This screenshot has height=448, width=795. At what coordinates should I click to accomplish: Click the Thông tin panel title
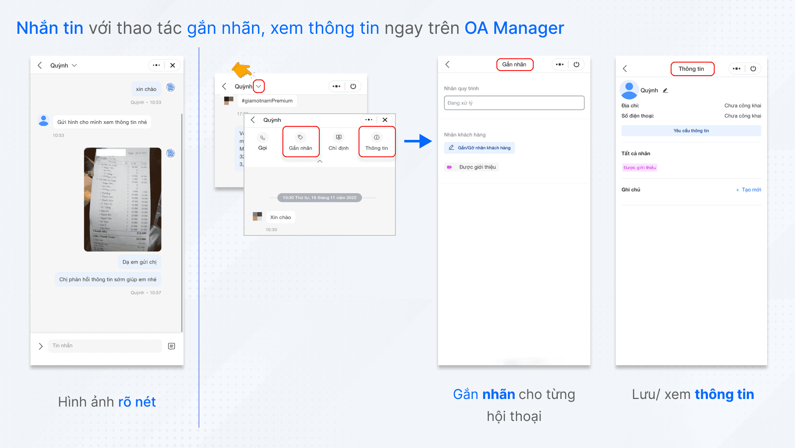(x=692, y=69)
